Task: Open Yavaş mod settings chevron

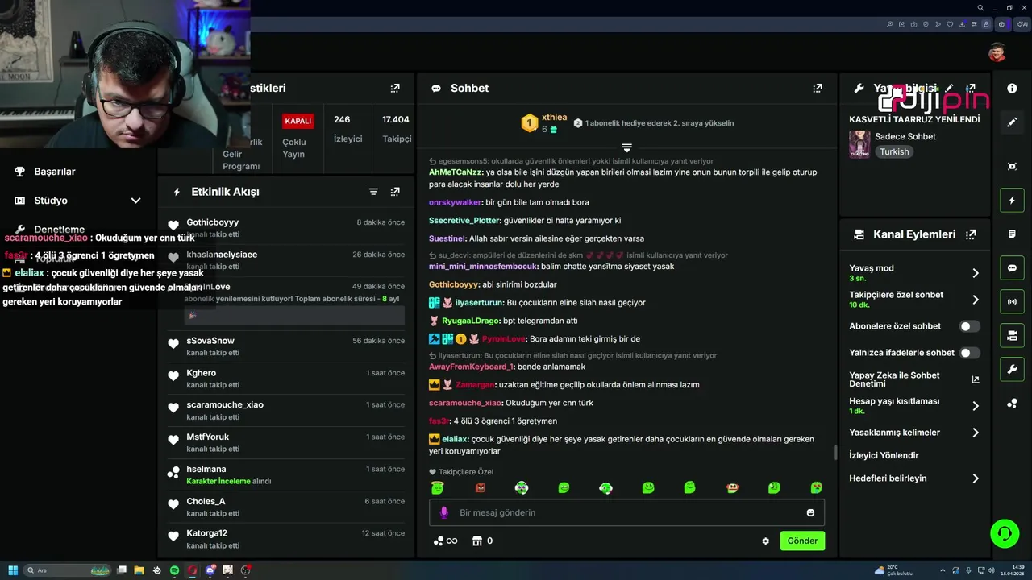Action: (975, 273)
